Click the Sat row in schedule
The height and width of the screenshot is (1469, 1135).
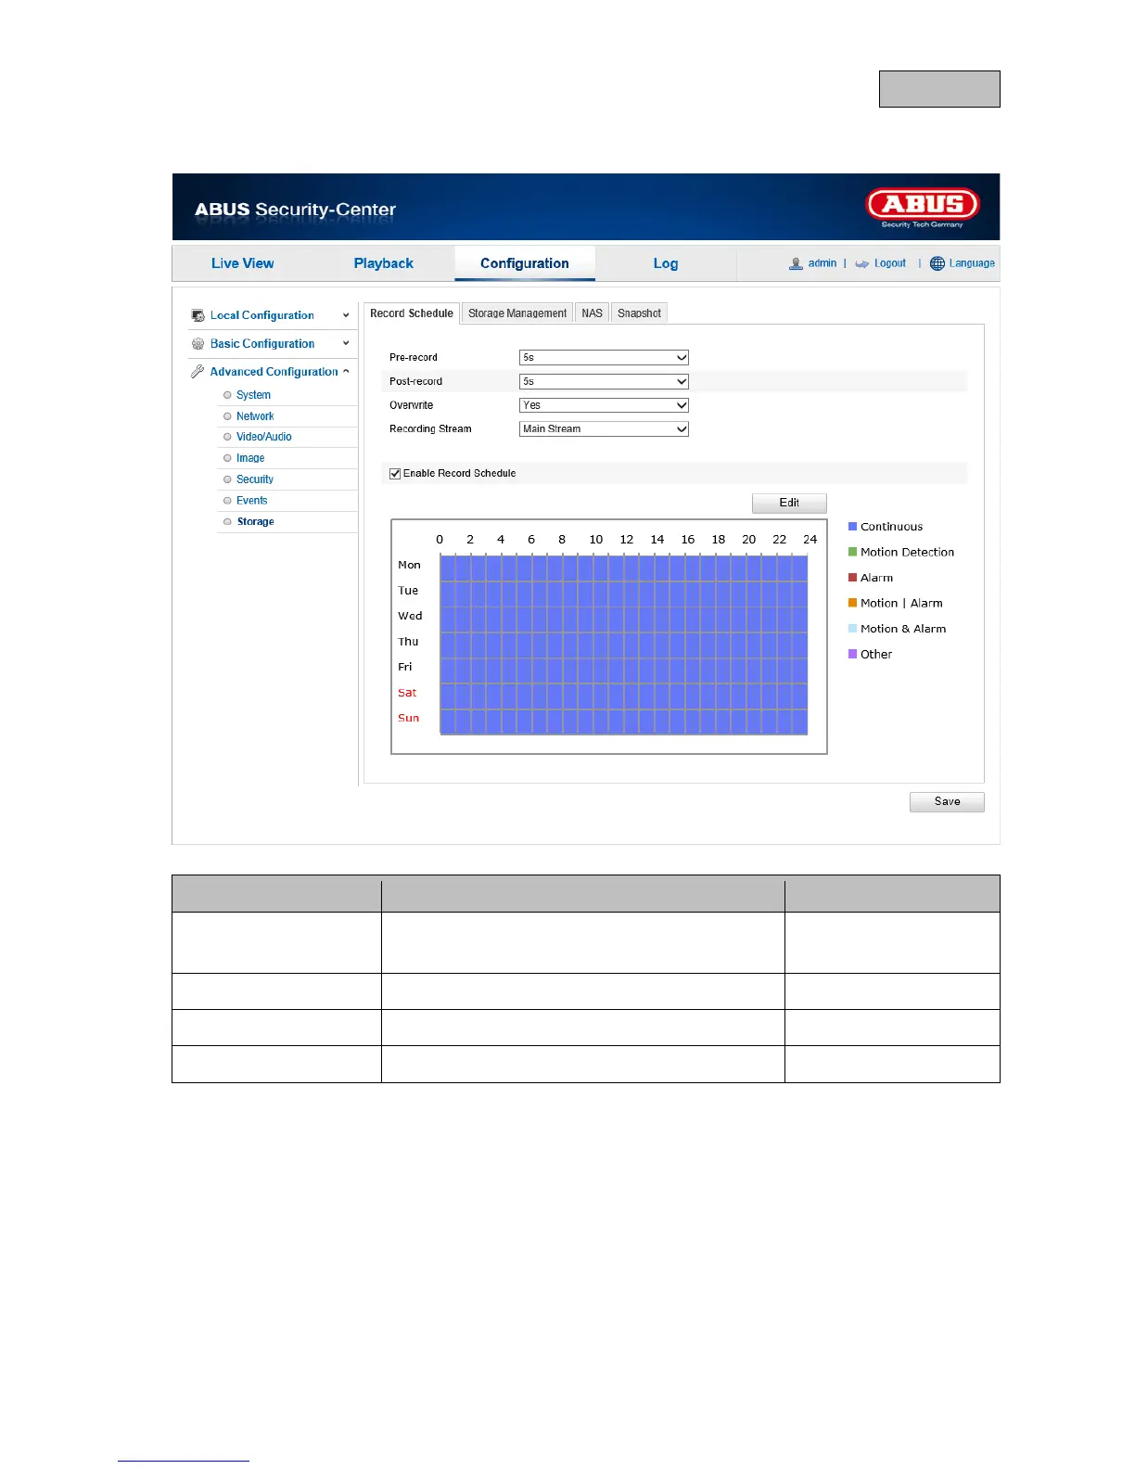coord(623,696)
